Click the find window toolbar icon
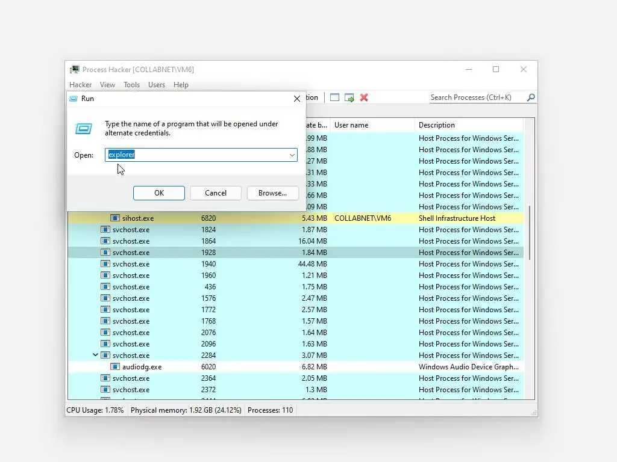The image size is (617, 462). (x=334, y=97)
